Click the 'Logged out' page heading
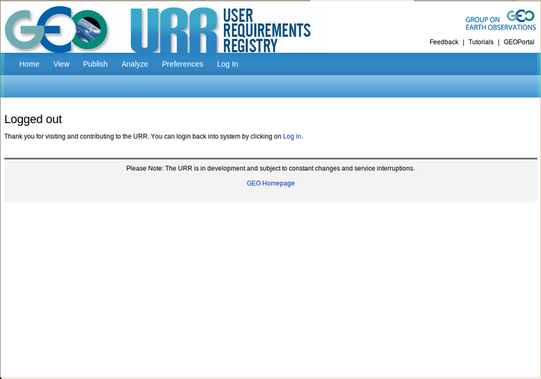This screenshot has width=541, height=379. [33, 120]
